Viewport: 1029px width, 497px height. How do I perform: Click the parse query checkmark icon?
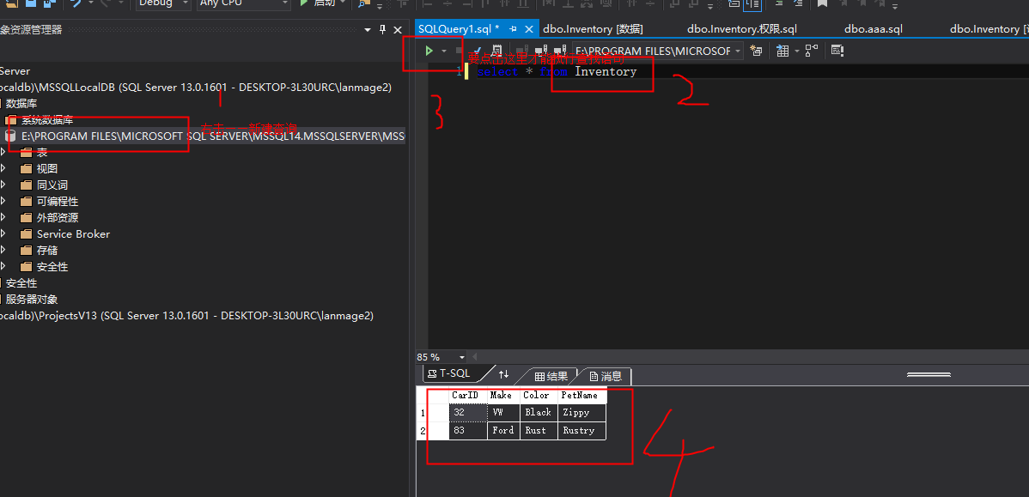[478, 50]
